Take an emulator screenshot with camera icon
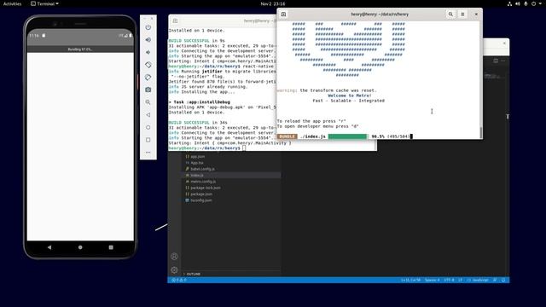 (x=148, y=90)
